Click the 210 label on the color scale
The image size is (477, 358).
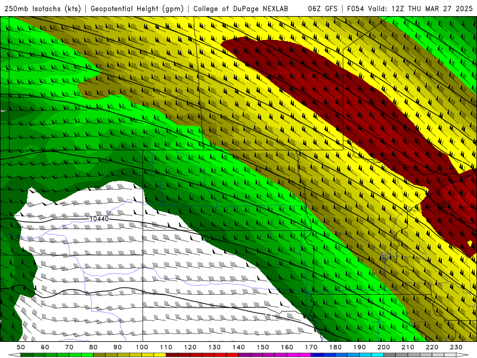[x=408, y=347]
